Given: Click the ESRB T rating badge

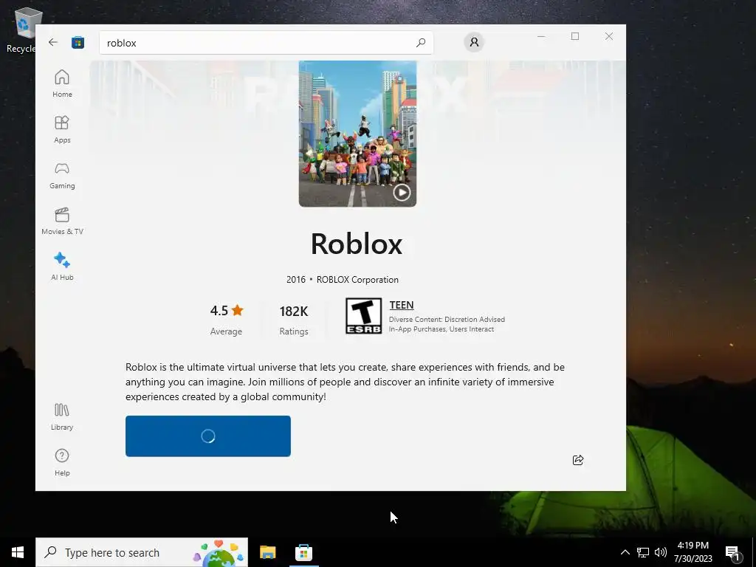Looking at the screenshot, I should 363,316.
